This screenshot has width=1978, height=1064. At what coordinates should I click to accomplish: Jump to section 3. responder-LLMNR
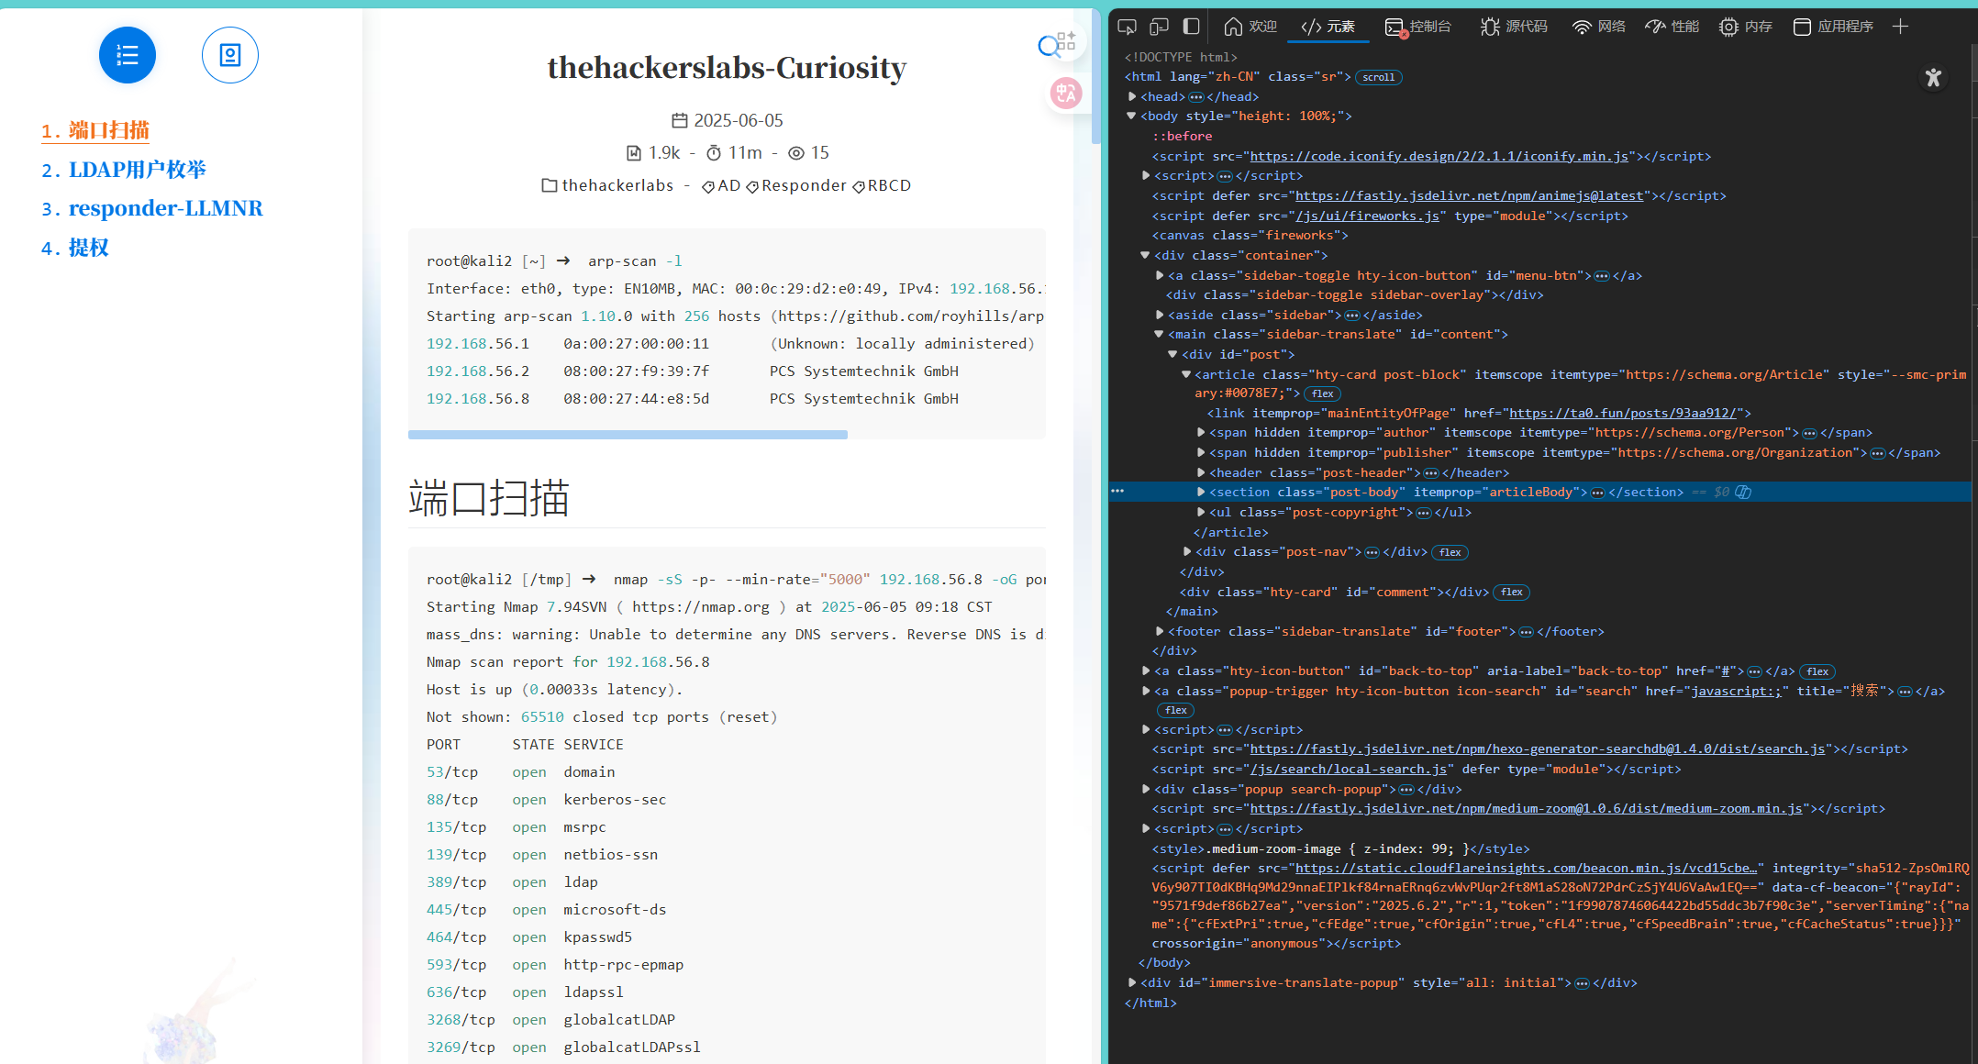pos(152,208)
